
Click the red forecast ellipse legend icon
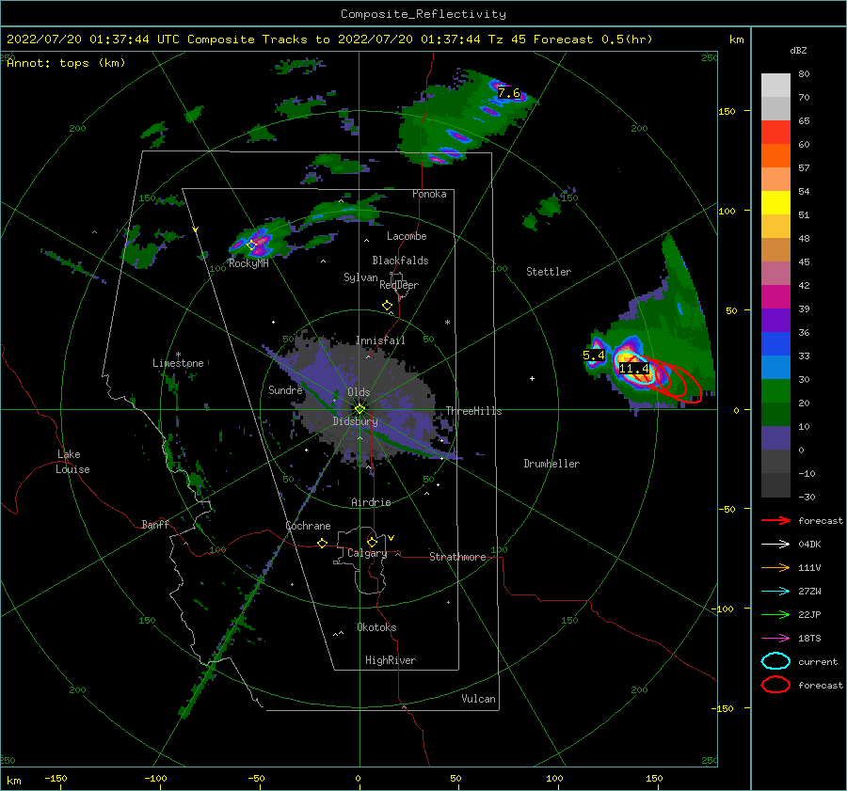[775, 685]
